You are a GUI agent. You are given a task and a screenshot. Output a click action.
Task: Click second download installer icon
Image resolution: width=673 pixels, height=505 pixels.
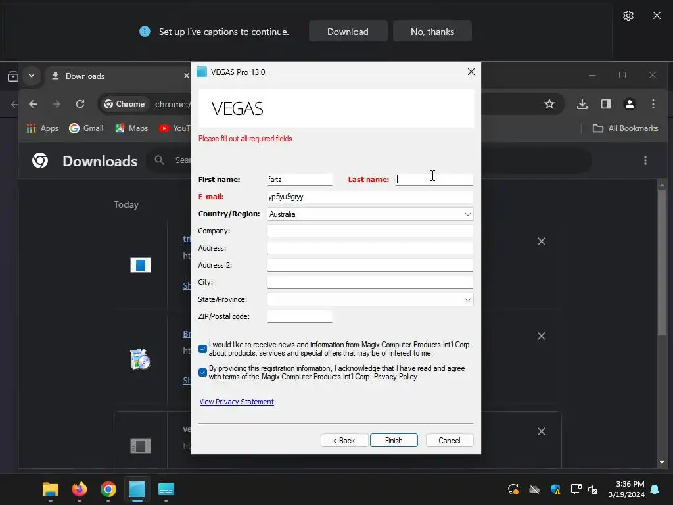141,360
